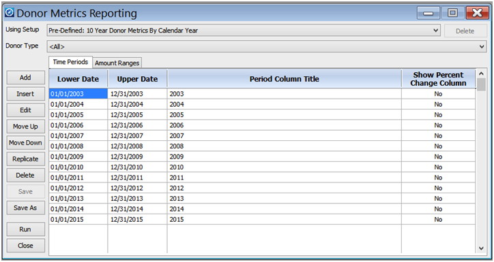The width and height of the screenshot is (494, 262).
Task: Click the Insert button
Action: (x=25, y=94)
